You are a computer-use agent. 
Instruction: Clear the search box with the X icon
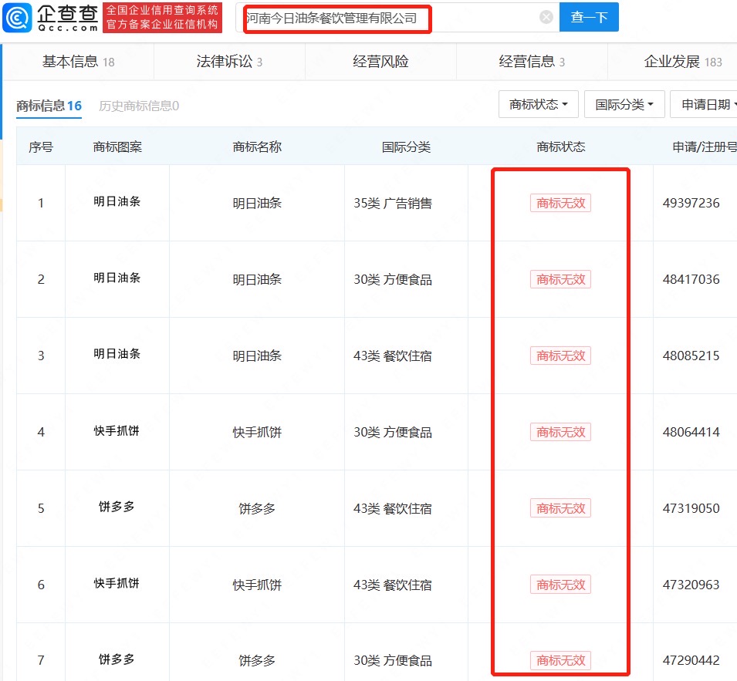point(546,18)
